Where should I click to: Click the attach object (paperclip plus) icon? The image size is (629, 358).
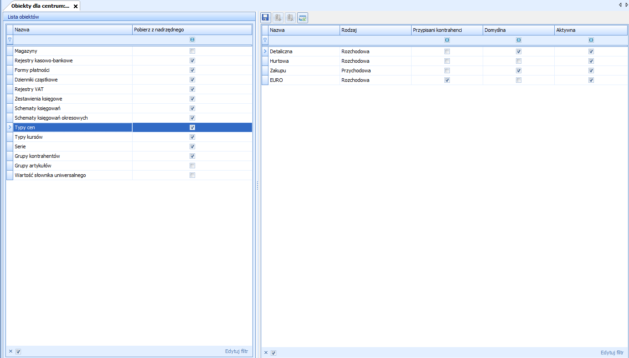point(278,18)
